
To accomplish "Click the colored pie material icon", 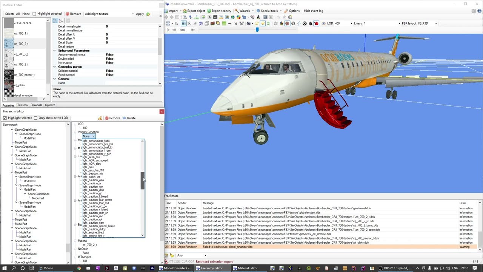I will (238, 17).
